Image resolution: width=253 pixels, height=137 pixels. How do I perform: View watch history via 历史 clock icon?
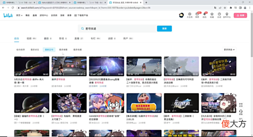(219, 15)
